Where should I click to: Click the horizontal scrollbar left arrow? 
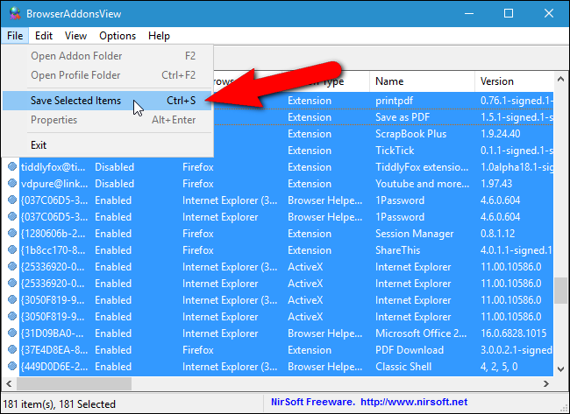point(9,383)
